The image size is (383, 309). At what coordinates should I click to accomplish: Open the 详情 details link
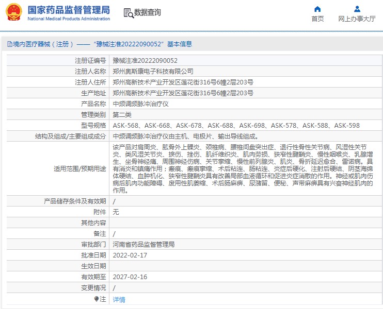(119, 300)
